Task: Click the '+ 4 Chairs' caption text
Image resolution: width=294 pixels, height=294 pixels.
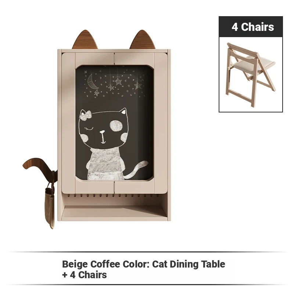Action: tap(85, 275)
